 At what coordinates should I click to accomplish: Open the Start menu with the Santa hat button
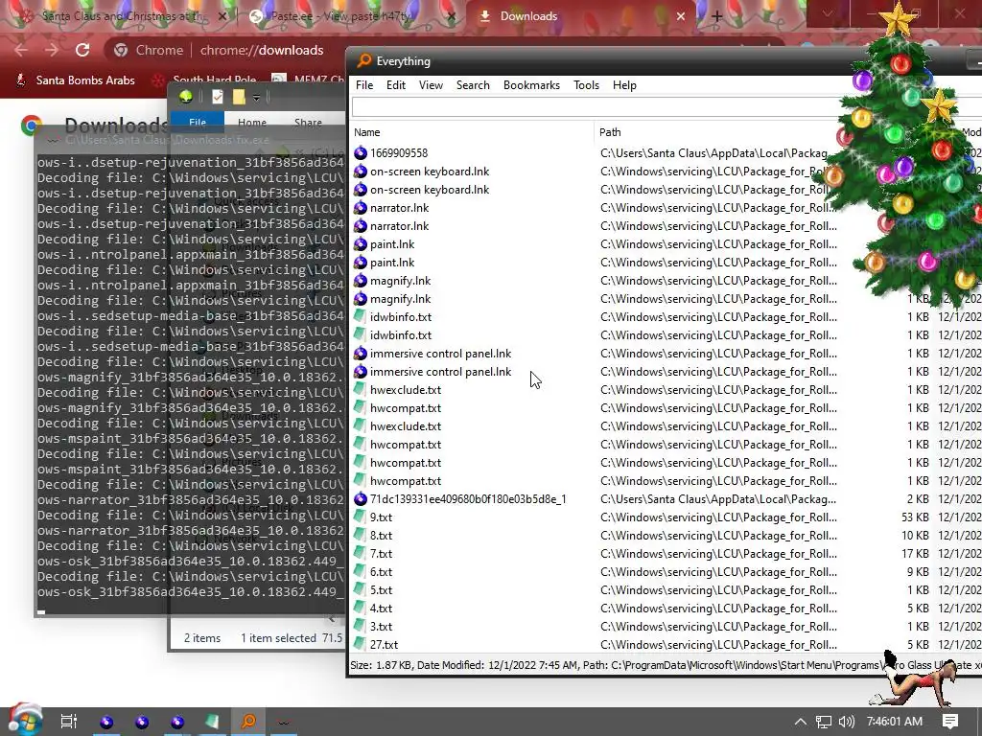24,721
